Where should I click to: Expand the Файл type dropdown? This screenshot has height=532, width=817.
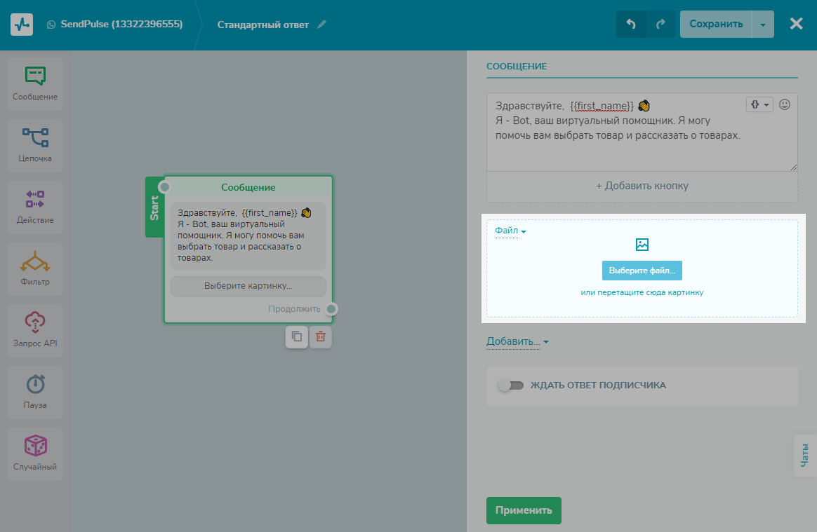(510, 231)
